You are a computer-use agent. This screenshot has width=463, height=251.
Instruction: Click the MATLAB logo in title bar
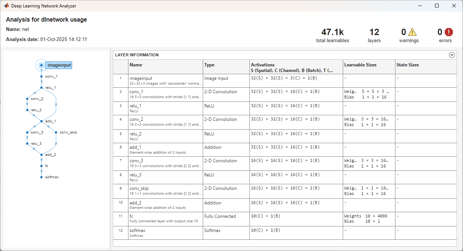coord(6,6)
